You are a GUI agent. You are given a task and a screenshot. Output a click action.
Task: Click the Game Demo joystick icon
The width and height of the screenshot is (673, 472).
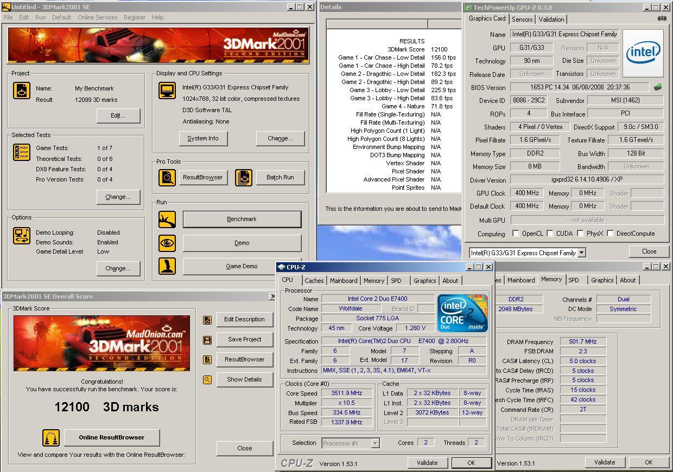[167, 266]
